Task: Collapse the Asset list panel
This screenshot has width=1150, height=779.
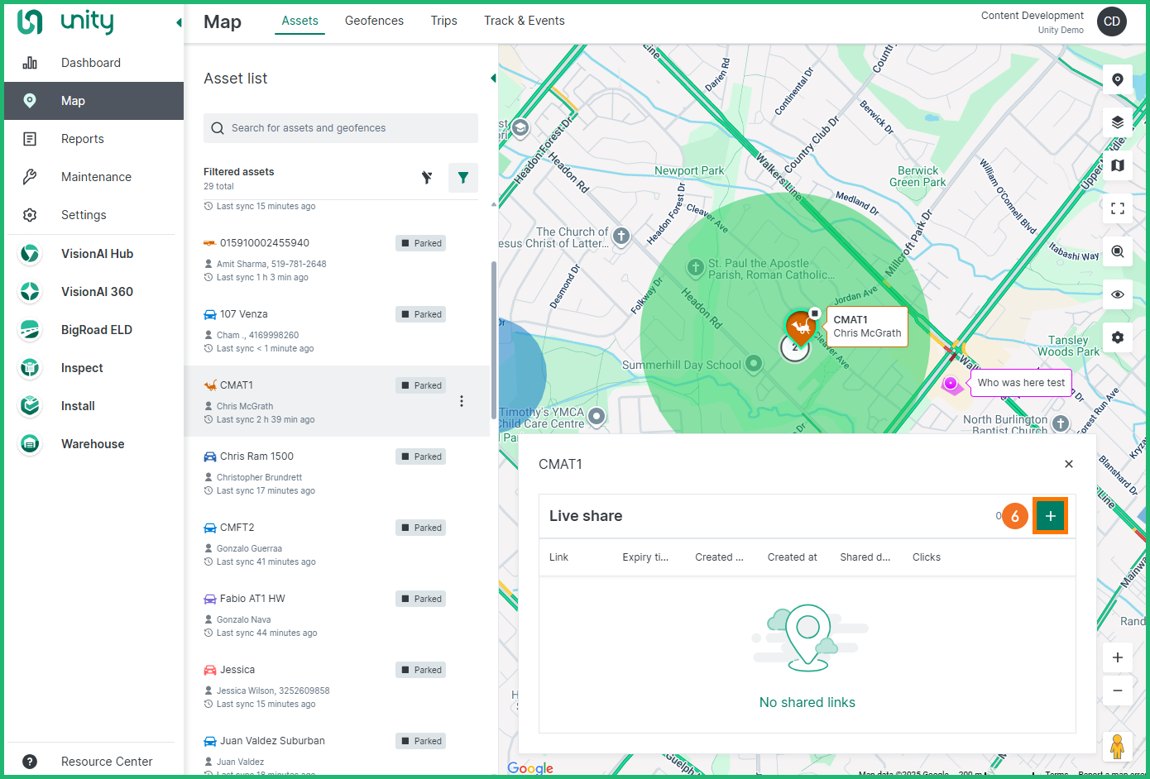Action: 493,79
